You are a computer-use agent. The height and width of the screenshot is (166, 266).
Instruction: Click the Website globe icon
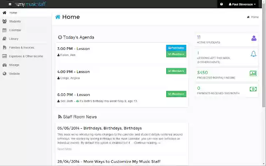click(5, 74)
